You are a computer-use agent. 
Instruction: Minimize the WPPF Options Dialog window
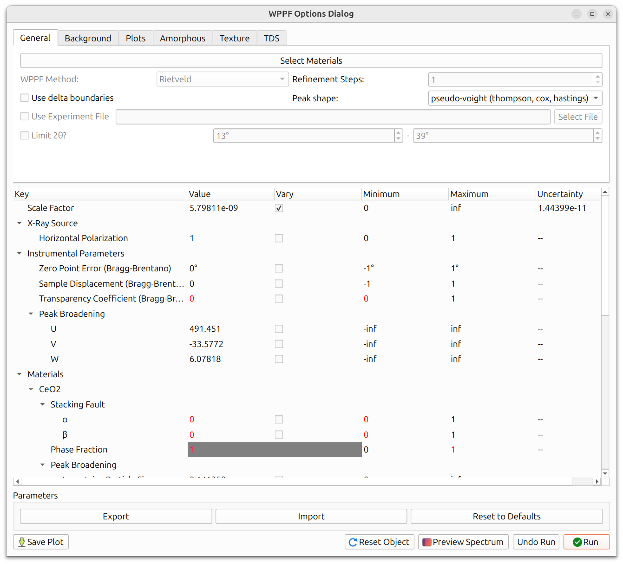[577, 14]
